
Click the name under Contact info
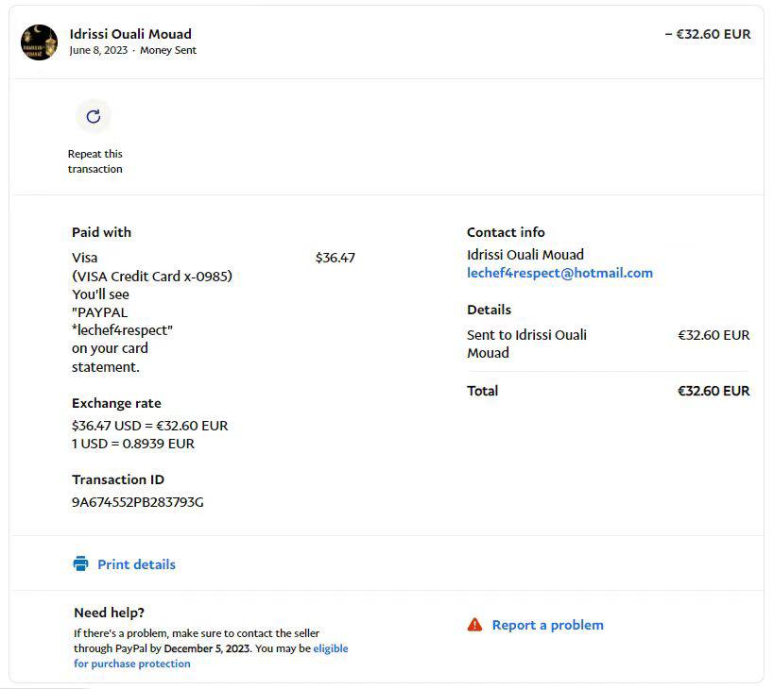coord(525,255)
